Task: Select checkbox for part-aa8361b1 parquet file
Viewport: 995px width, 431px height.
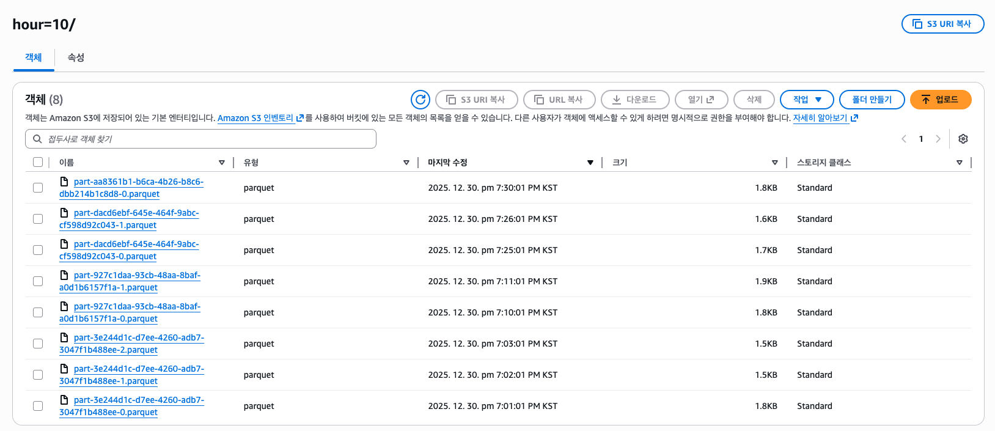Action: point(38,188)
